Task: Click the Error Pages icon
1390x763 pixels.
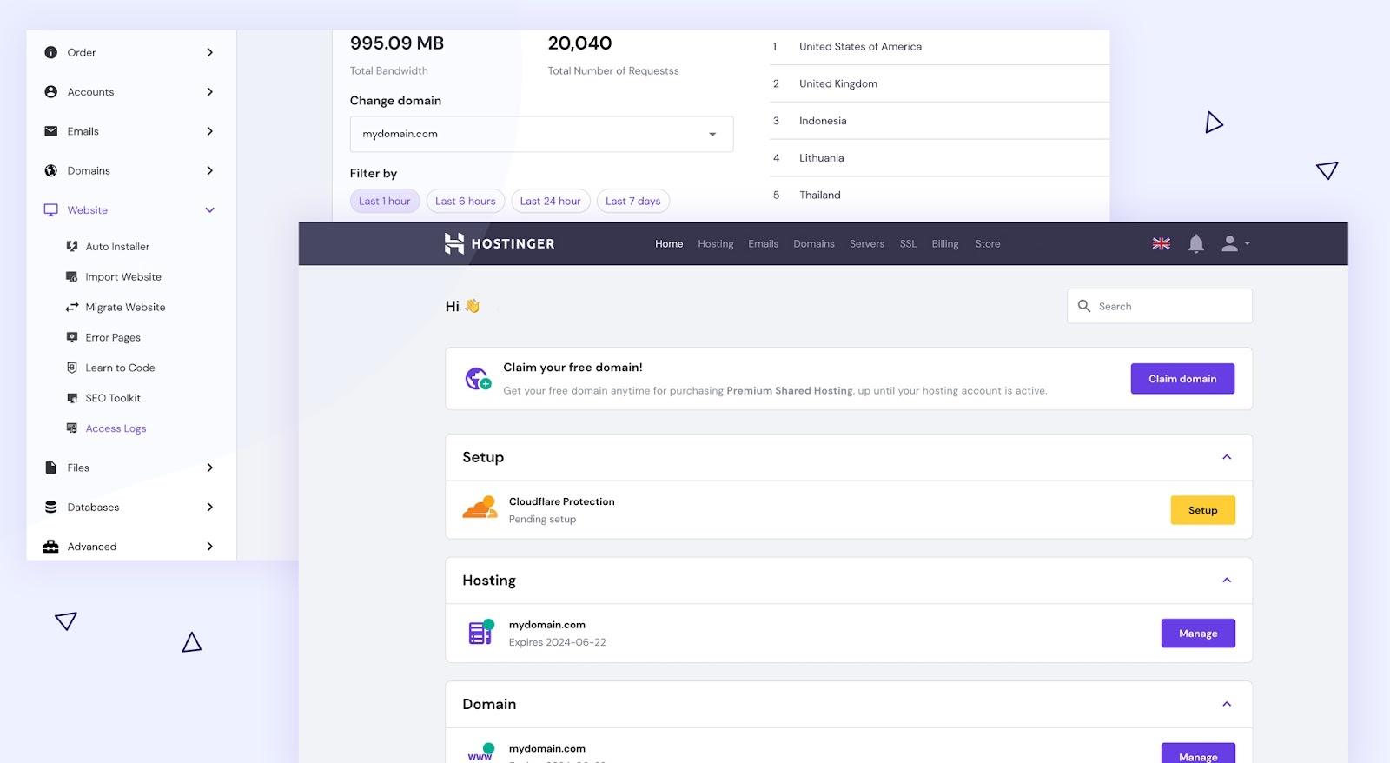Action: (x=72, y=337)
